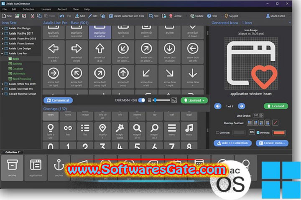The width and height of the screenshot is (301, 200).
Task: Select the heart overlay tile
Action: coord(51,116)
